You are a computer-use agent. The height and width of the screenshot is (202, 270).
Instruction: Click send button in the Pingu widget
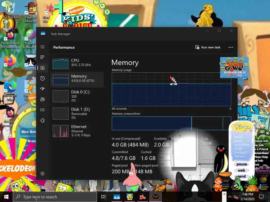[242, 176]
